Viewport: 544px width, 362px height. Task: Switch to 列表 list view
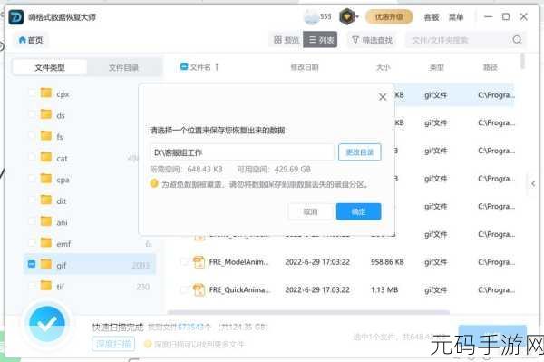tap(320, 40)
